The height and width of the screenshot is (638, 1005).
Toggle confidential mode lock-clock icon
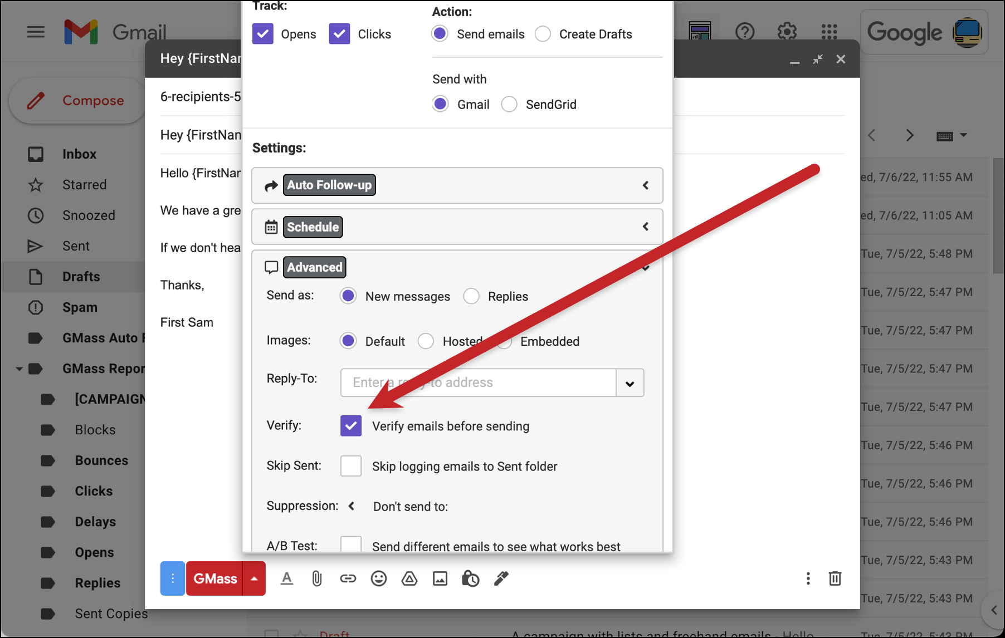click(471, 579)
